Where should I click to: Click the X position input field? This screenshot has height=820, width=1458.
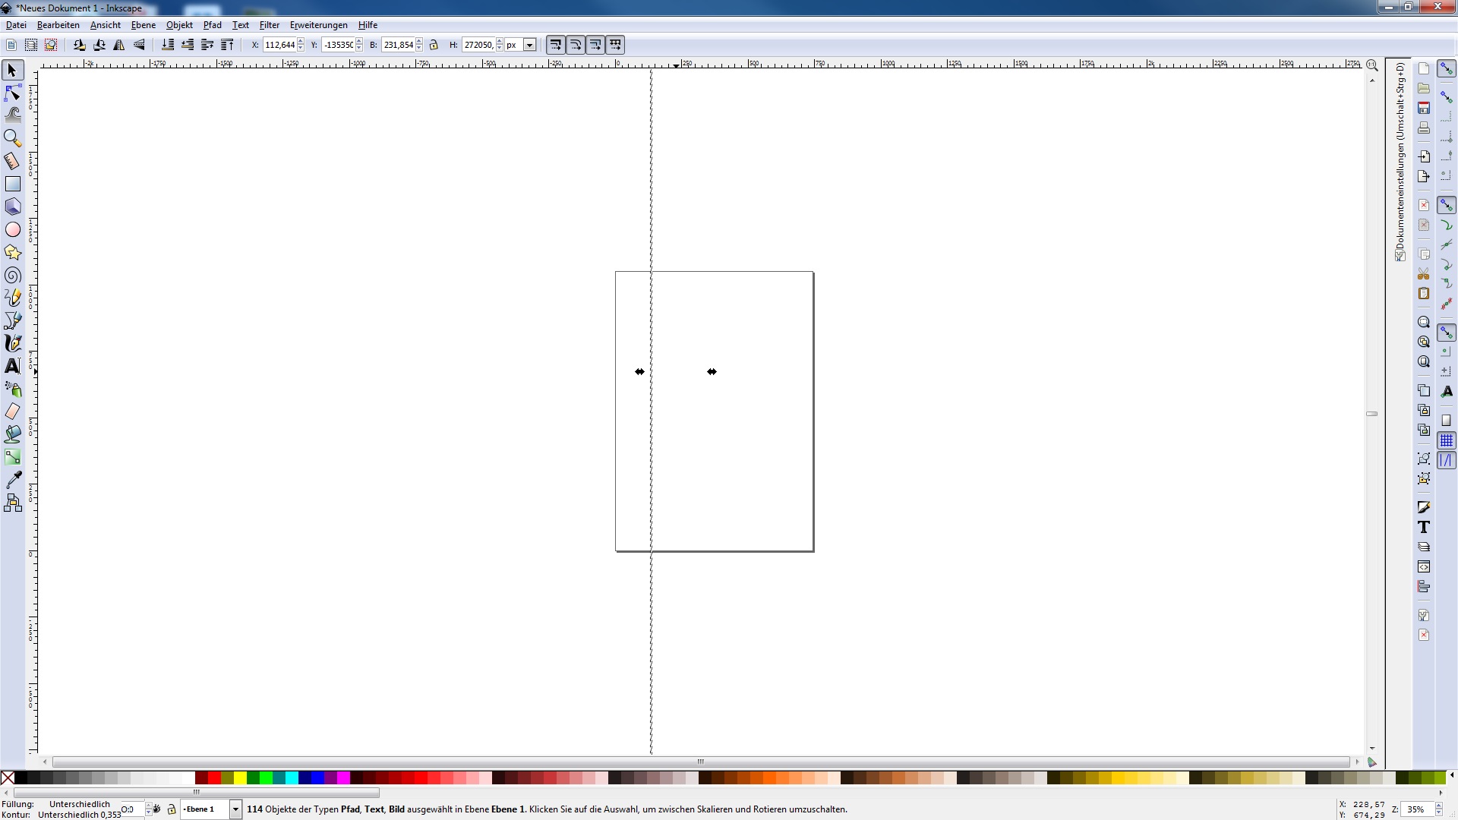tap(279, 46)
